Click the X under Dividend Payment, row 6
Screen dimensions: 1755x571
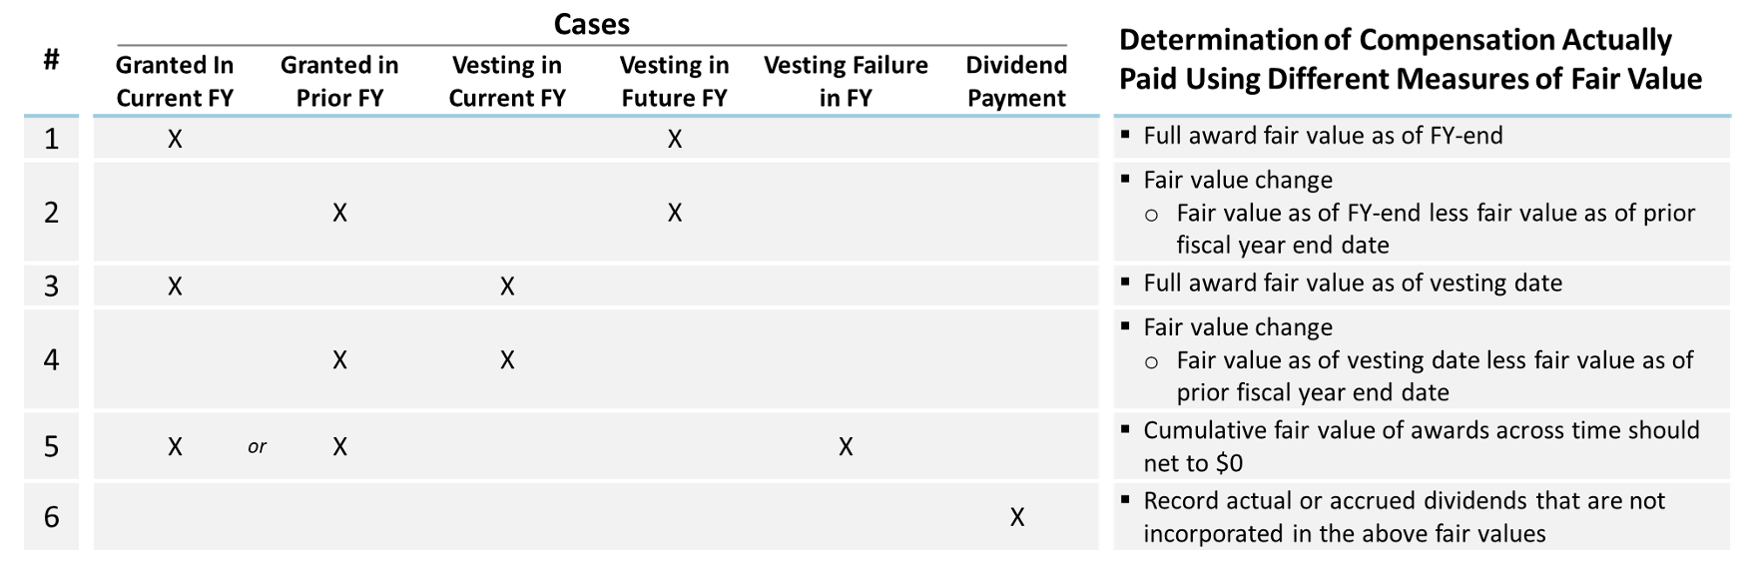1017,517
